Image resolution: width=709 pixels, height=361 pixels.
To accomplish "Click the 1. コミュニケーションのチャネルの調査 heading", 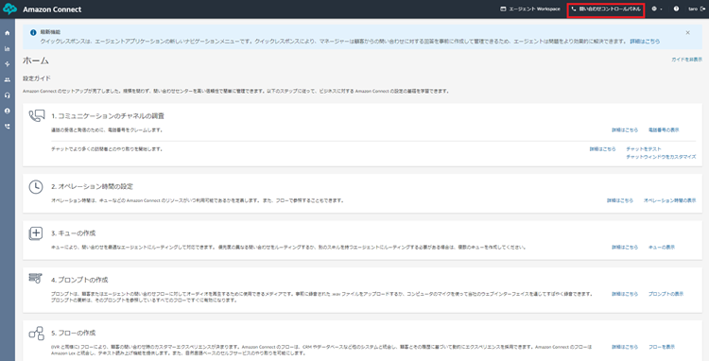I will tap(107, 115).
